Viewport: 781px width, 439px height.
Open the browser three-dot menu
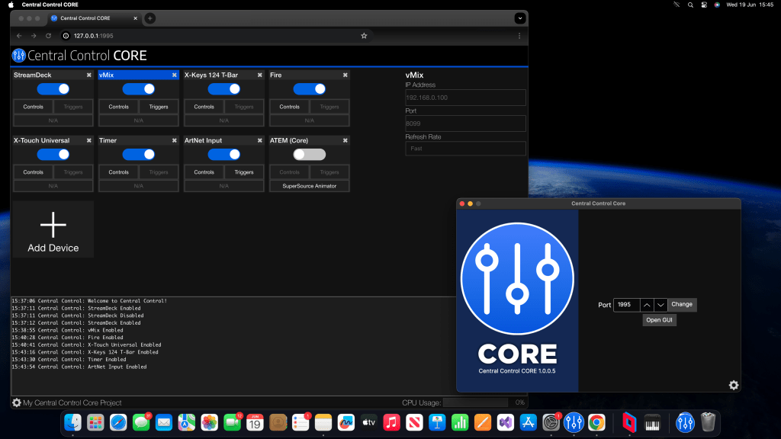pyautogui.click(x=519, y=36)
